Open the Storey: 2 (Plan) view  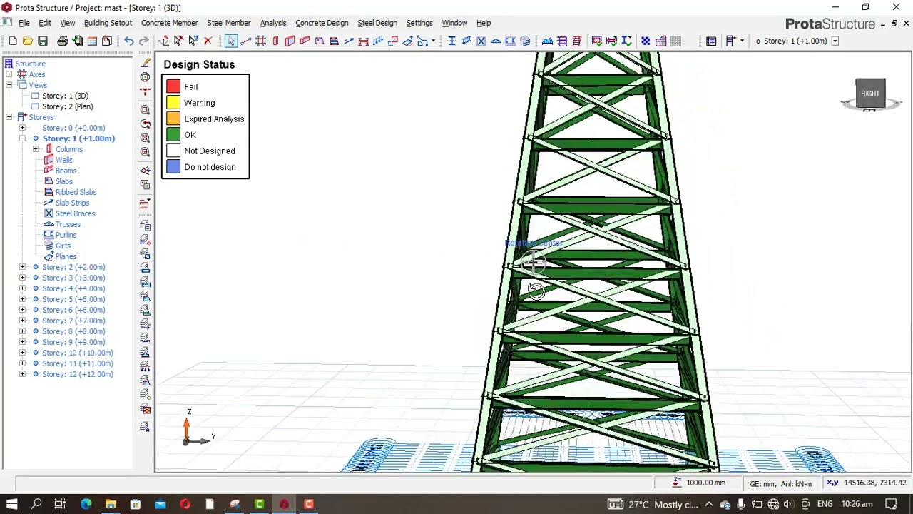point(67,106)
